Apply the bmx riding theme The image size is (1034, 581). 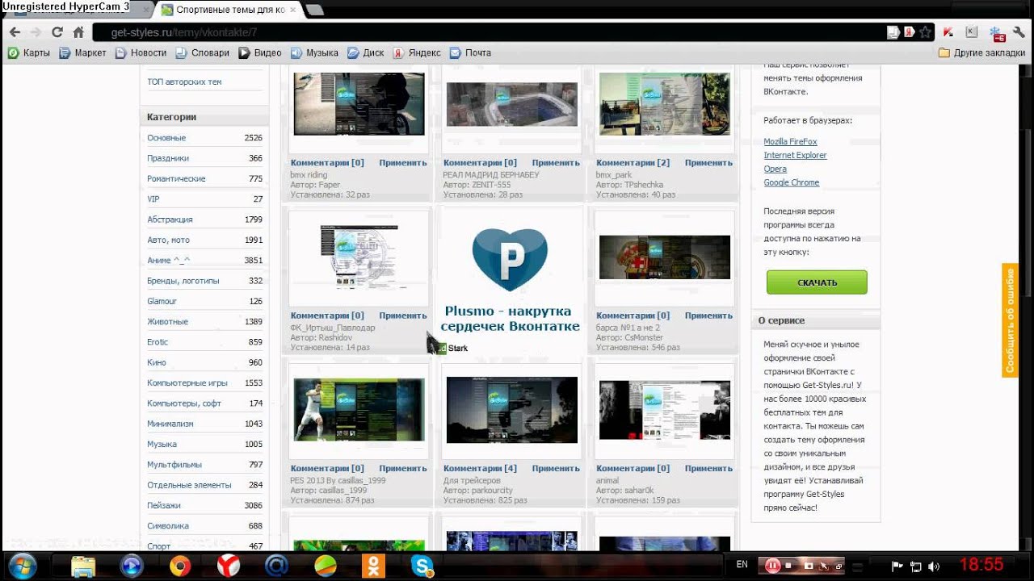tap(403, 163)
